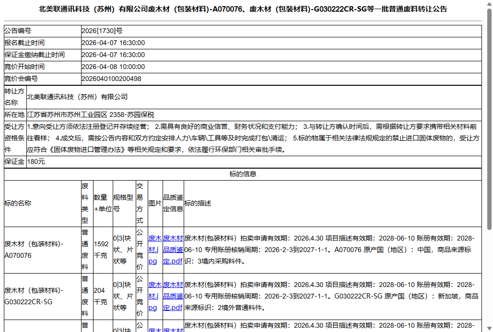The image size is (493, 332).
Task: Open the 废木材.jpg image for item G030222CR-SG
Action: 153,296
